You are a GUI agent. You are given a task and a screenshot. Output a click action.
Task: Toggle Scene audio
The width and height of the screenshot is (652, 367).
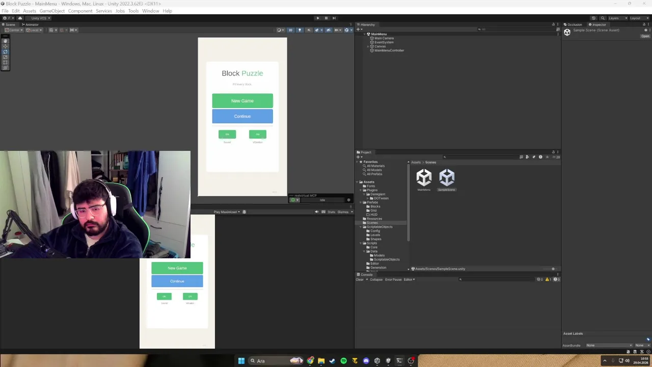click(308, 30)
